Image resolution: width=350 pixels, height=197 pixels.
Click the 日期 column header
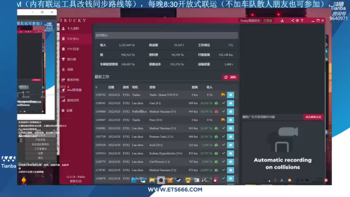(111, 87)
